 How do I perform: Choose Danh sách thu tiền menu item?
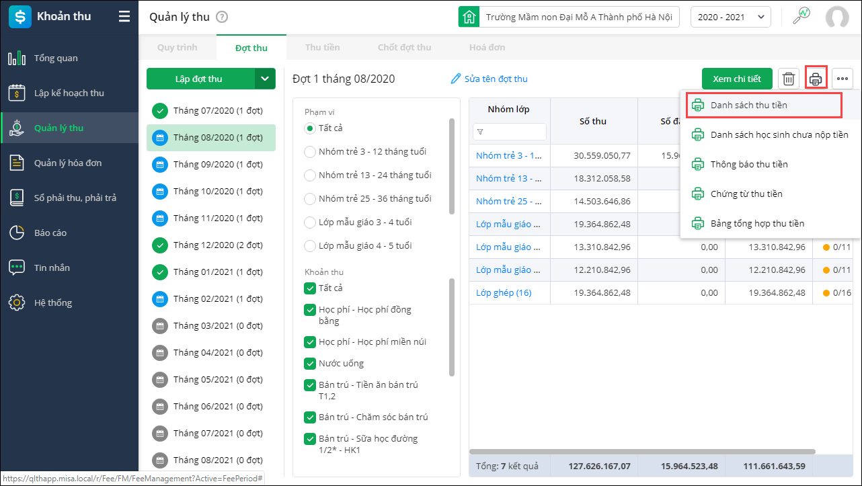pyautogui.click(x=748, y=106)
